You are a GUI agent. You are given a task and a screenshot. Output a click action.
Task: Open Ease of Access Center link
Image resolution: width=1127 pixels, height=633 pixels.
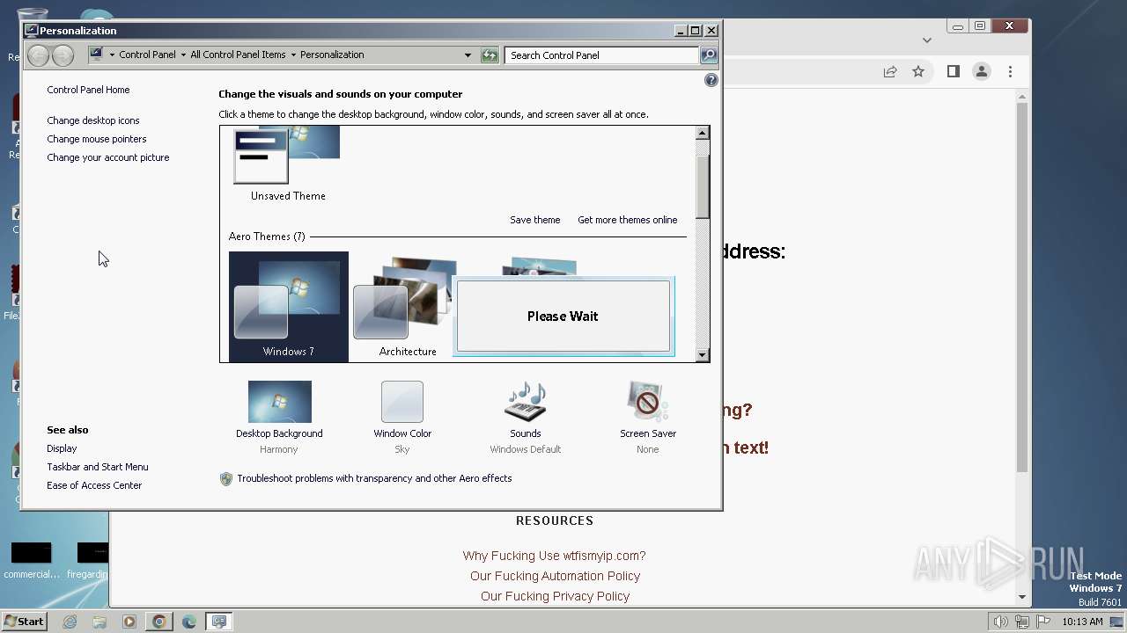tap(94, 485)
